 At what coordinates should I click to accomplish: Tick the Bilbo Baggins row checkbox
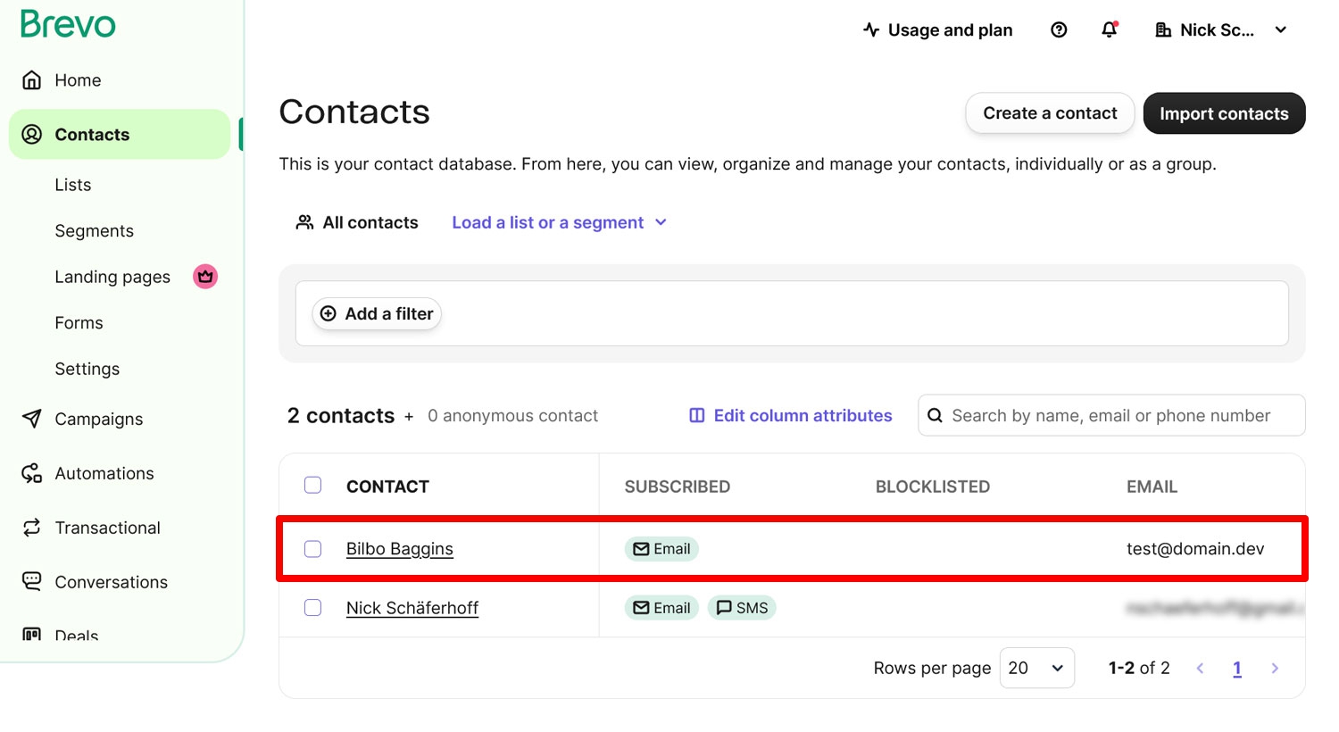pos(312,549)
